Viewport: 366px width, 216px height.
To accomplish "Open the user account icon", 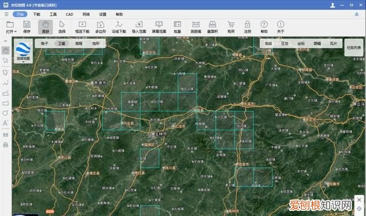I will 333,5.
